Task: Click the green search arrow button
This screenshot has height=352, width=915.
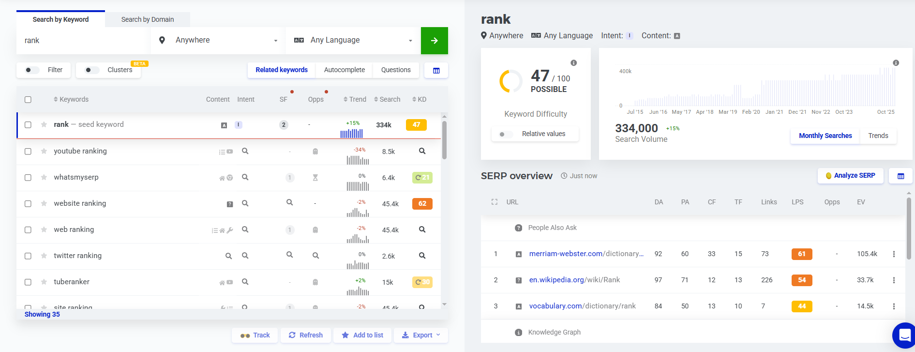Action: pyautogui.click(x=434, y=41)
